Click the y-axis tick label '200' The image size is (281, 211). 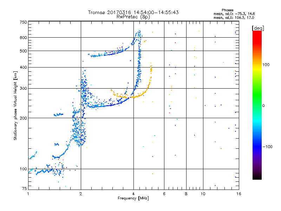click(x=23, y=118)
